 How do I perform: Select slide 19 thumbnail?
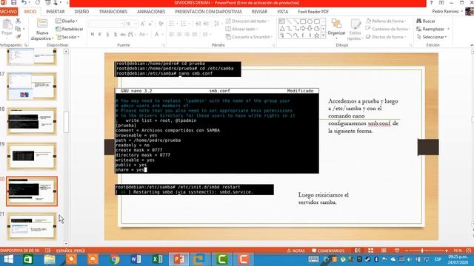(32, 156)
